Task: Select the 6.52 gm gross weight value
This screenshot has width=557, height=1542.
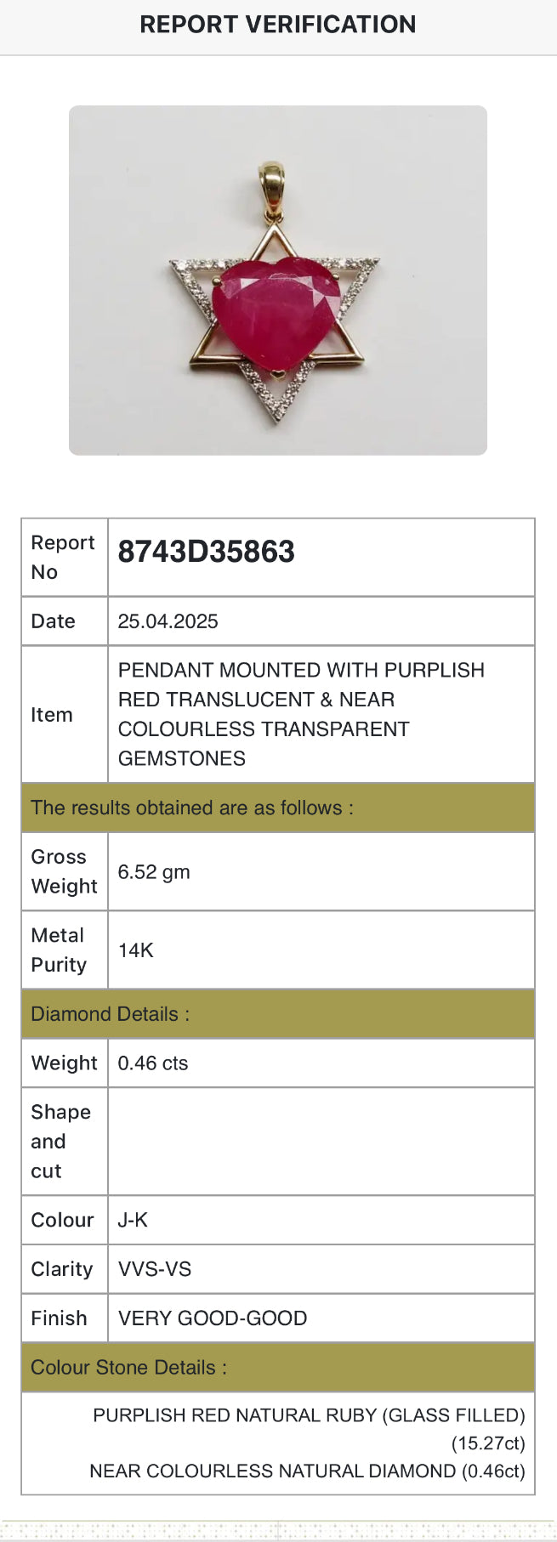Action: tap(154, 872)
